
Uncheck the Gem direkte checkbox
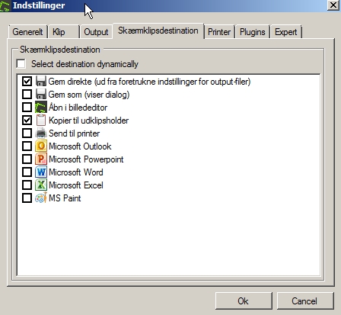coord(27,82)
